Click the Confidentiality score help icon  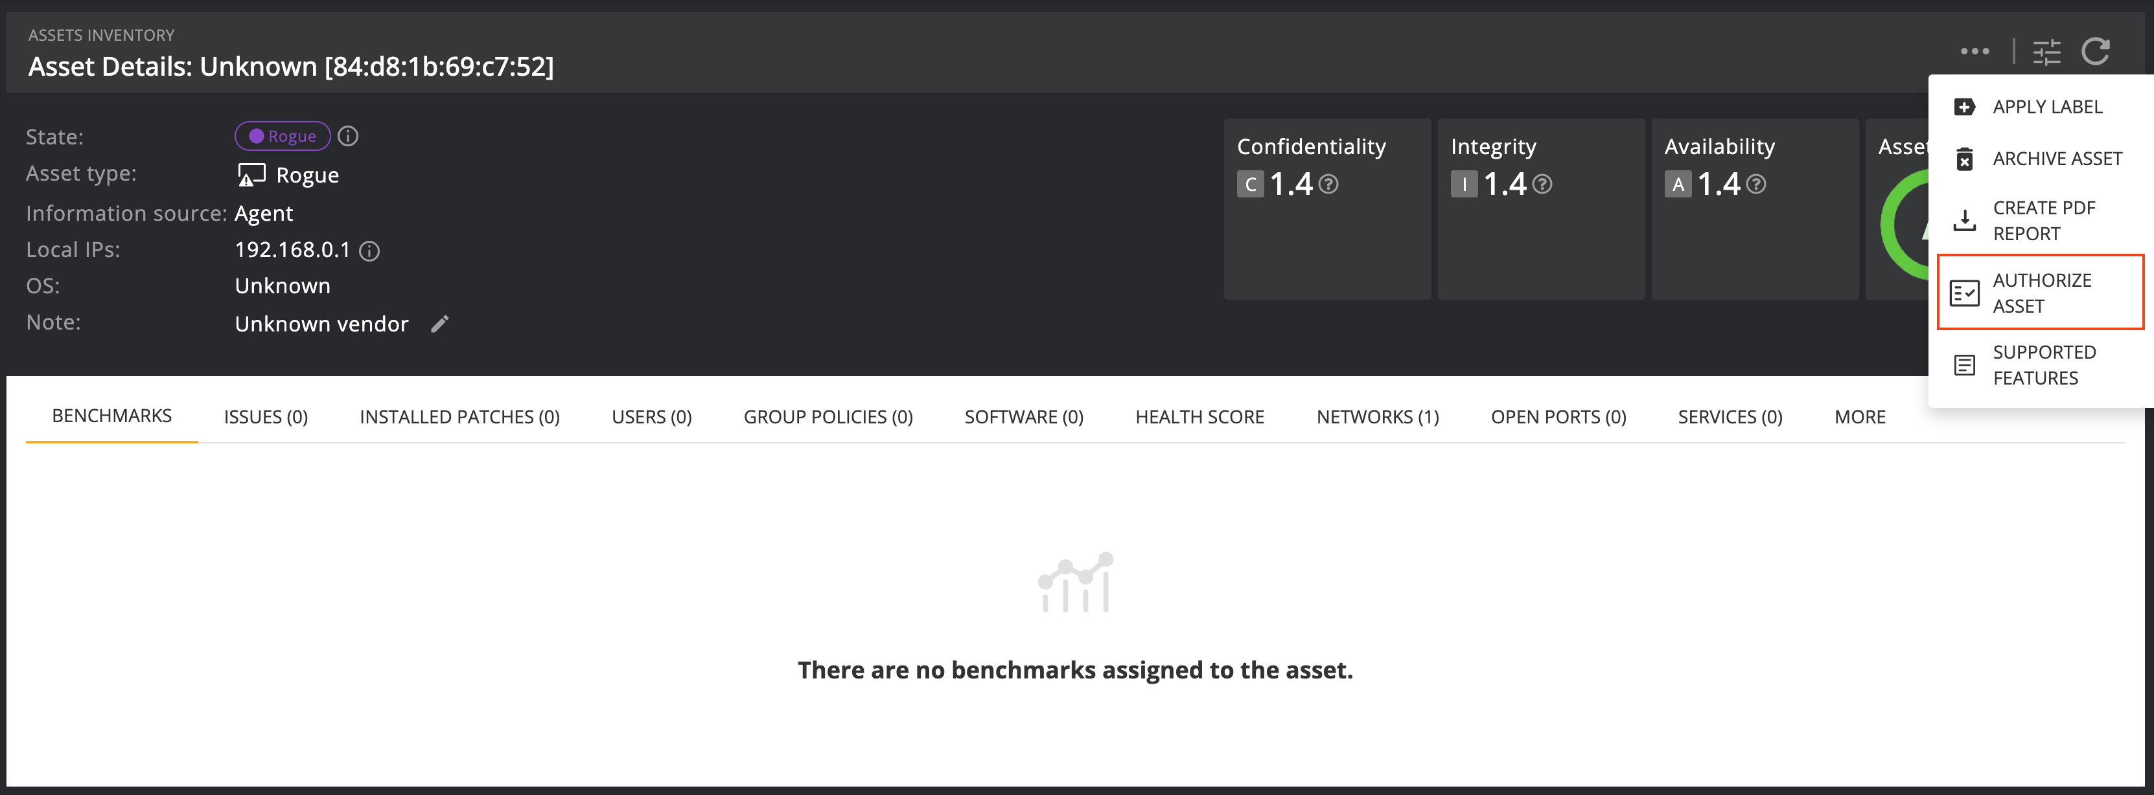coord(1328,184)
